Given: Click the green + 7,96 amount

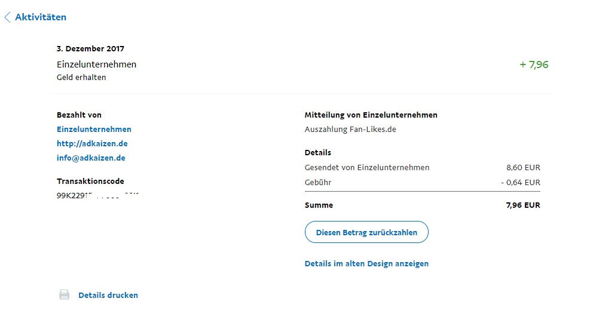Looking at the screenshot, I should pos(534,64).
